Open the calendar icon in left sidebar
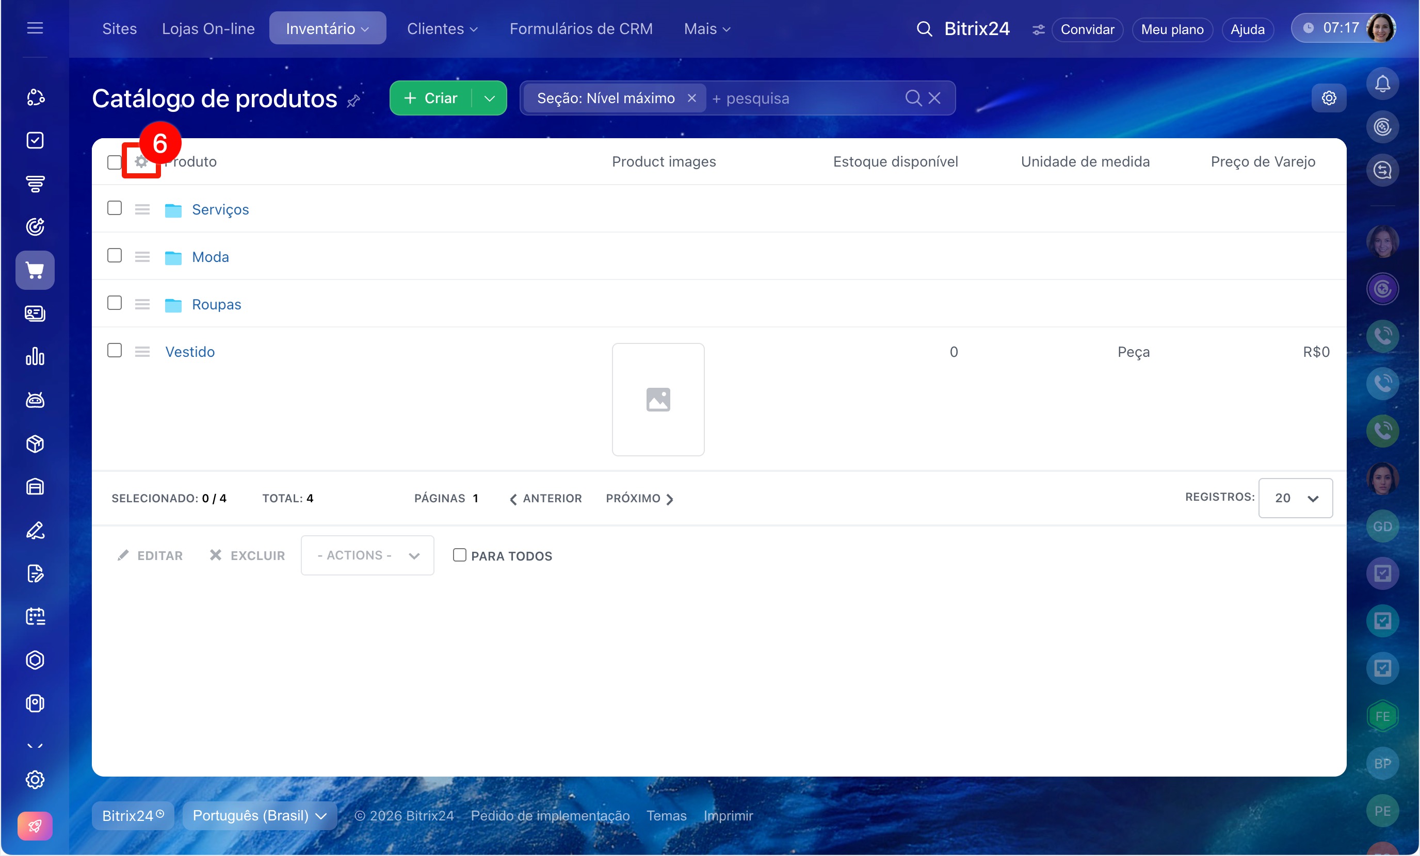This screenshot has width=1420, height=856. [35, 616]
